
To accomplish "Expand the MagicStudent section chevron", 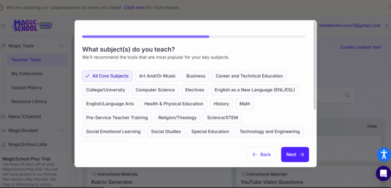I will click(61, 131).
